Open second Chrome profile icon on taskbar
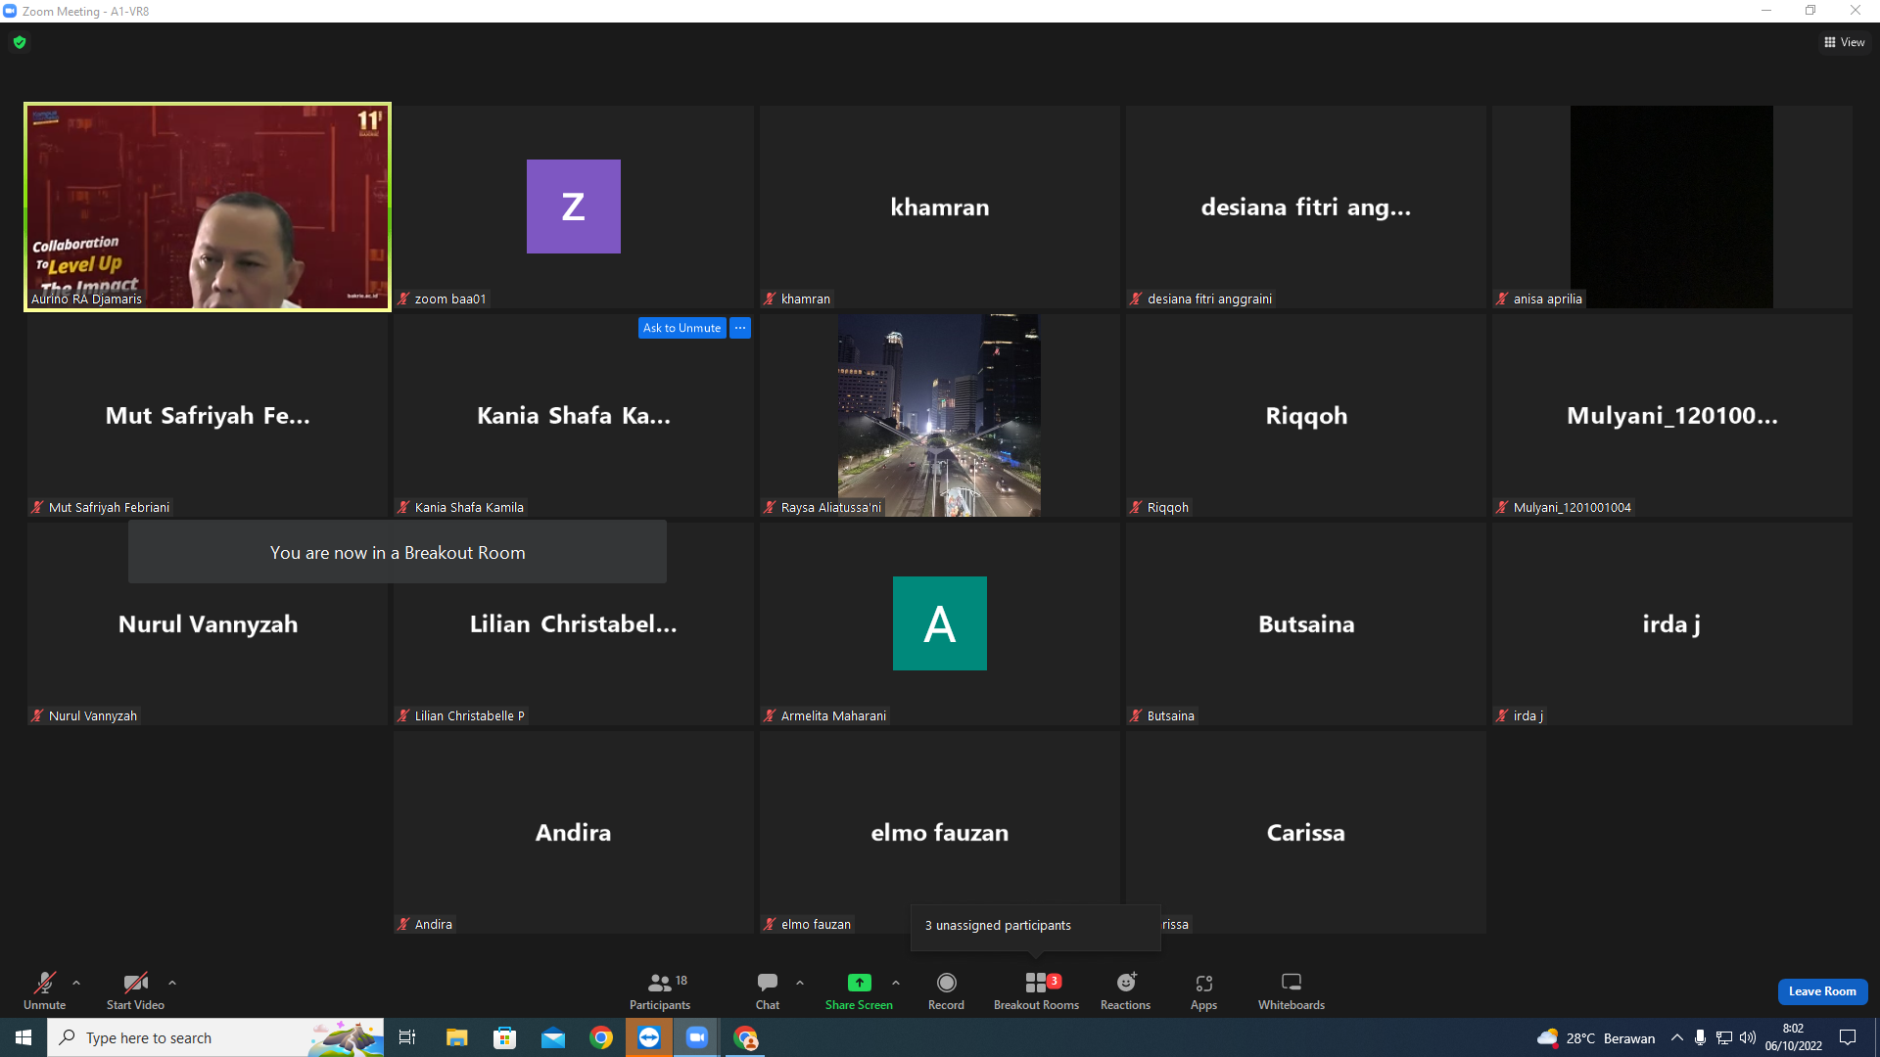1880x1057 pixels. point(746,1037)
